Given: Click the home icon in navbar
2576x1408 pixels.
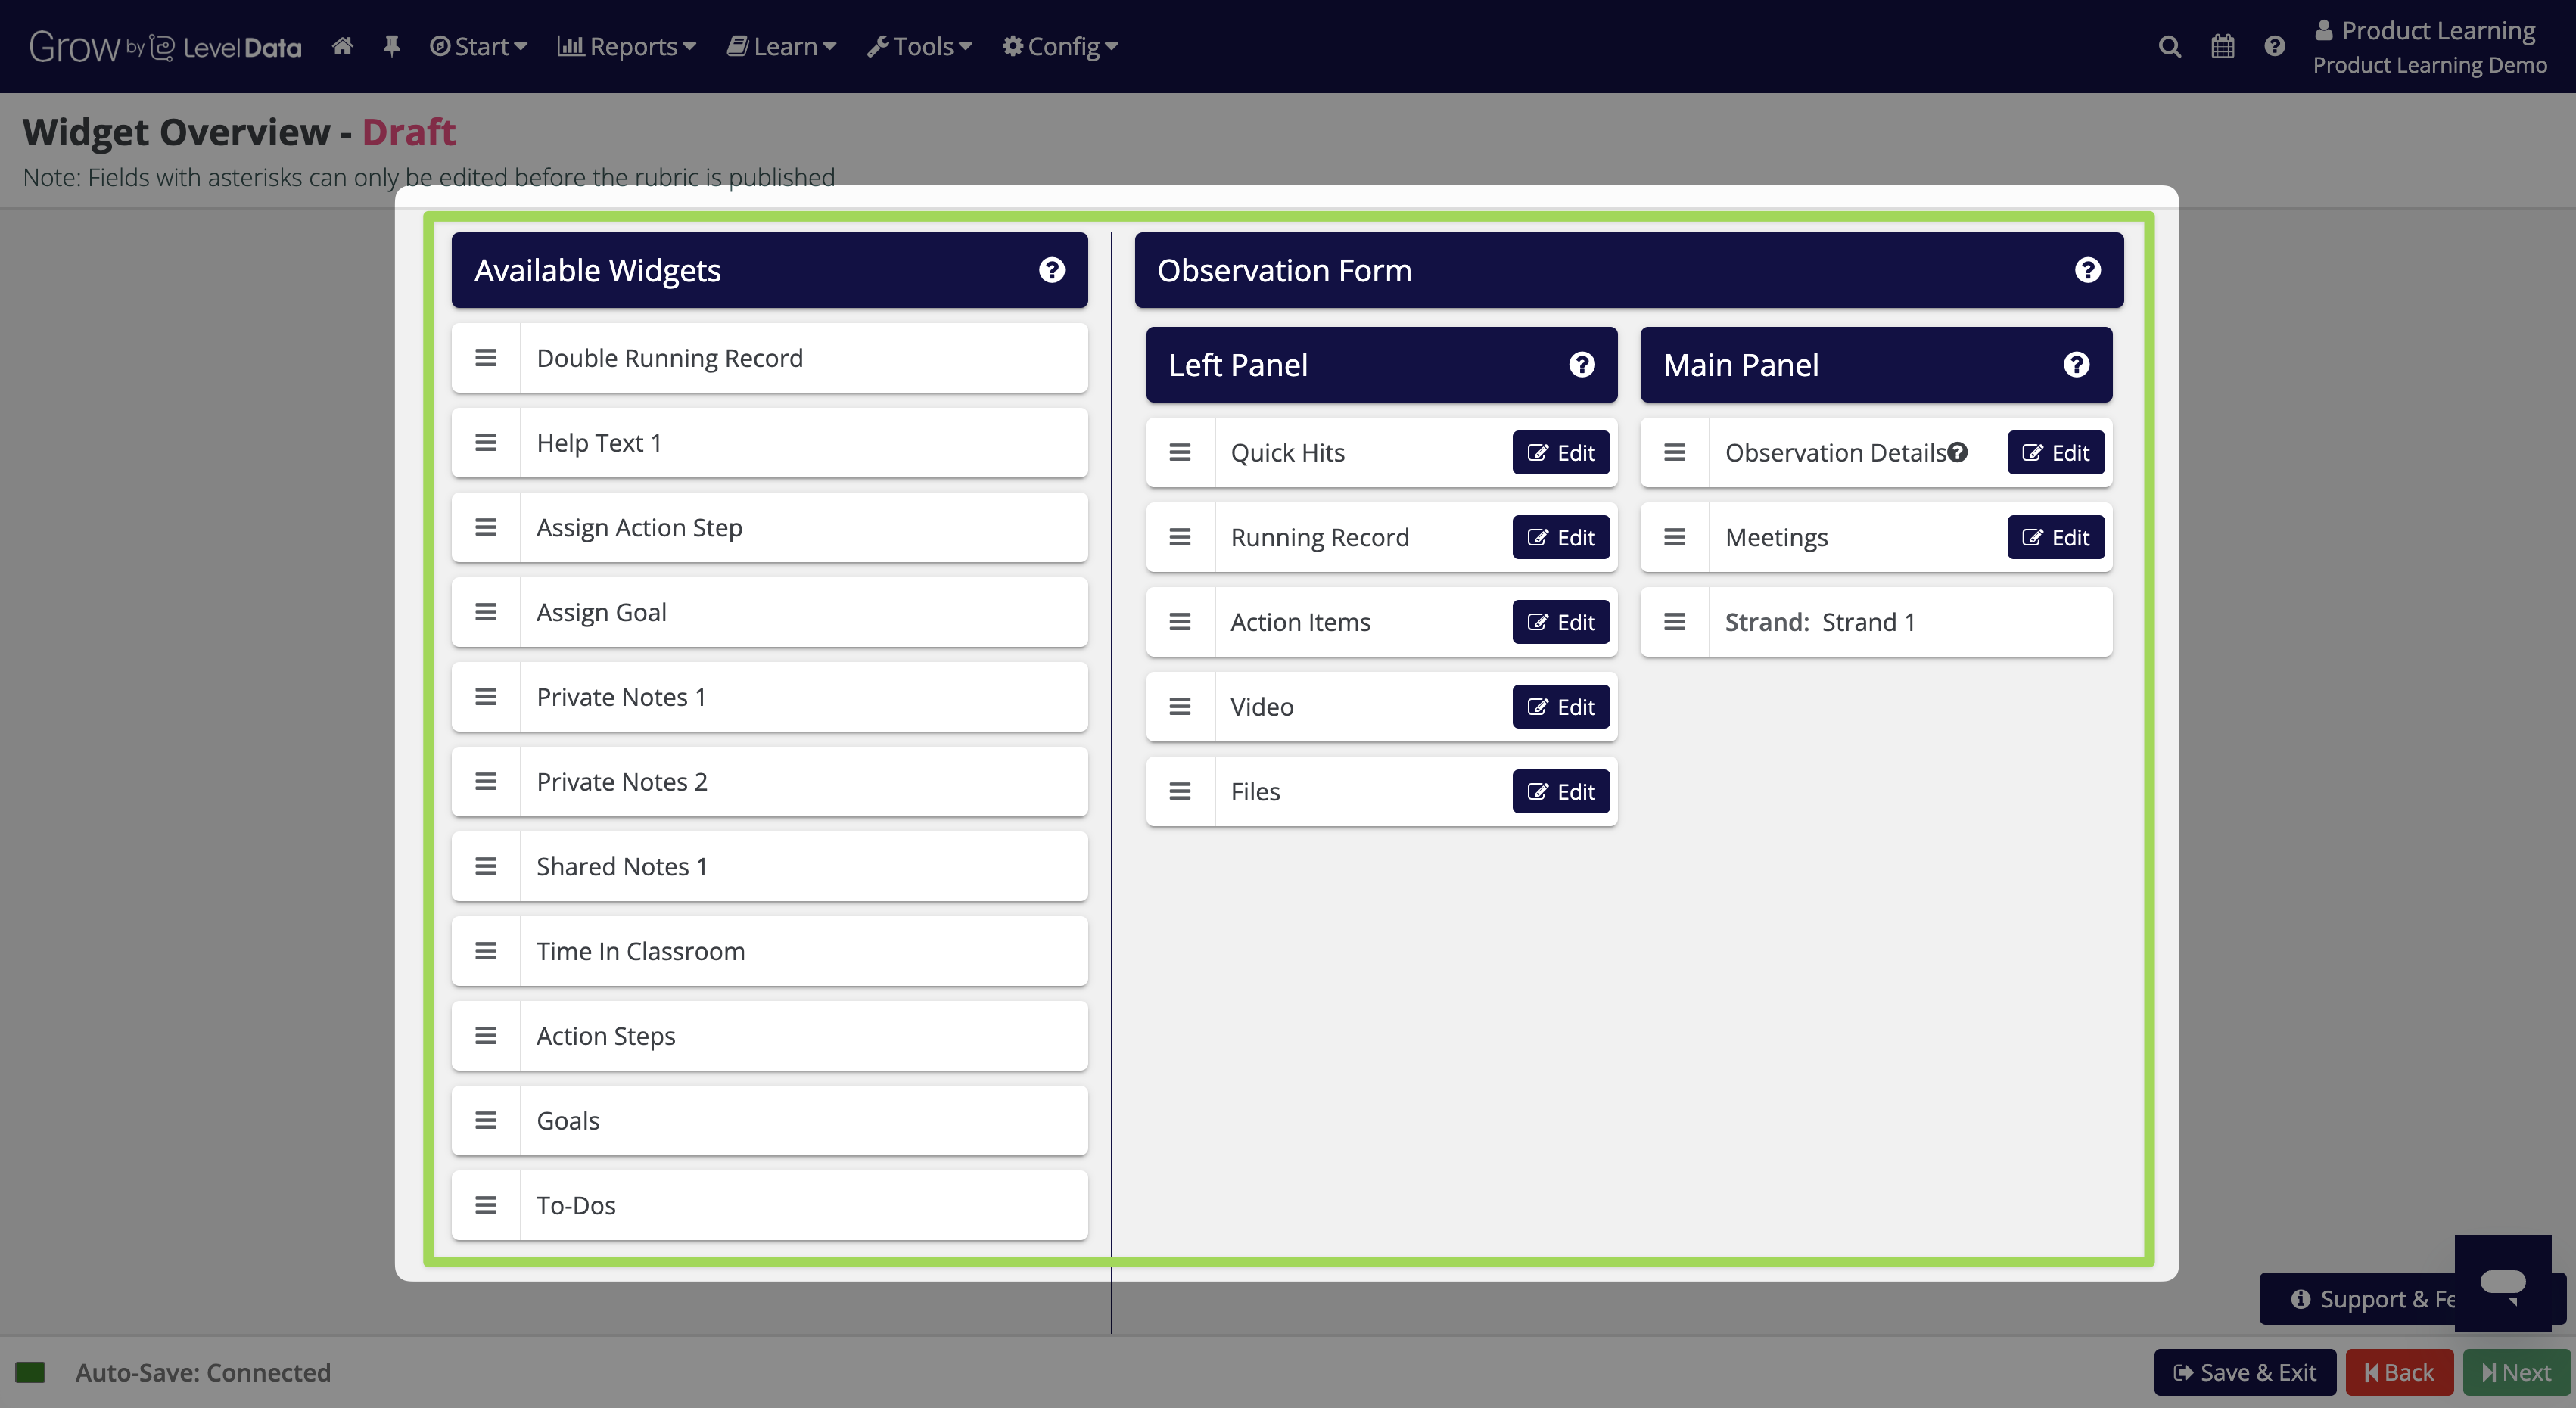Looking at the screenshot, I should (342, 46).
